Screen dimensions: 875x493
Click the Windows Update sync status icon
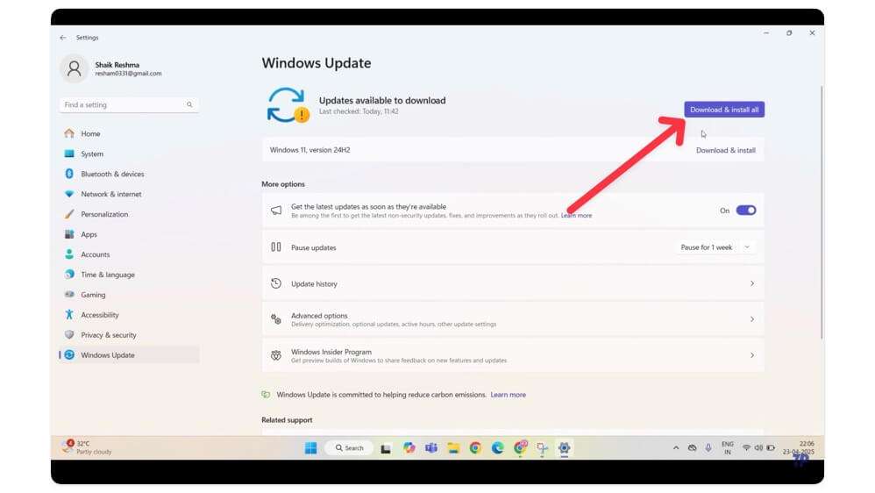coord(287,105)
